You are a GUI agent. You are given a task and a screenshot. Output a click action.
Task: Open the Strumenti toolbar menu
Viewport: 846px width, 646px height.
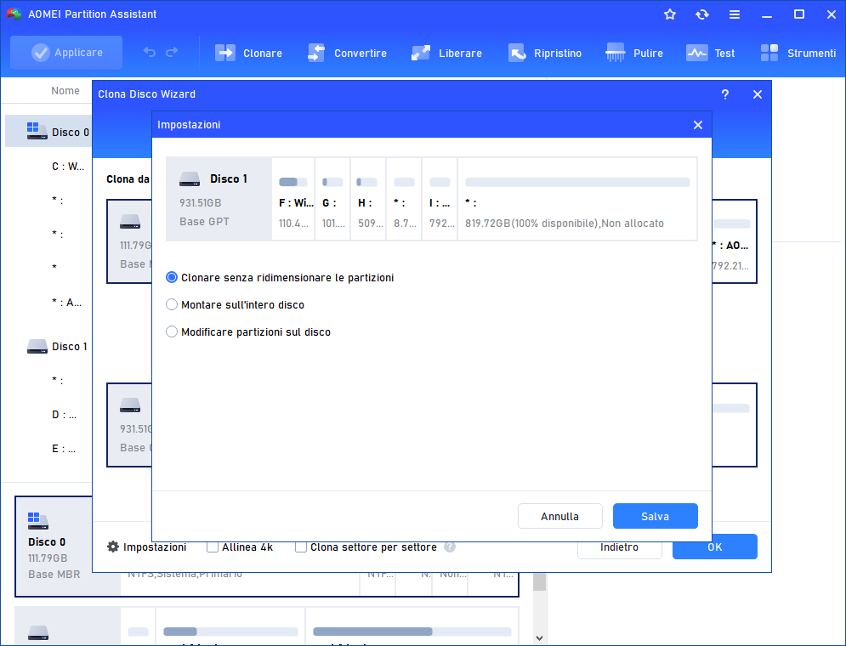[x=798, y=53]
